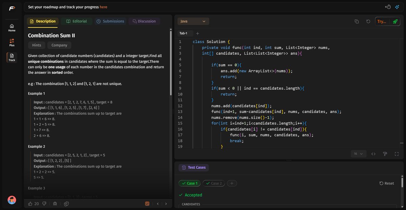This screenshot has height=210, width=406.
Task: Switch to the Description tab
Action: 43,21
